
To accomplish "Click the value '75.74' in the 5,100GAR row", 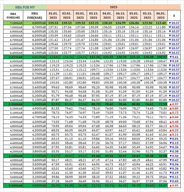I will [134, 113].
